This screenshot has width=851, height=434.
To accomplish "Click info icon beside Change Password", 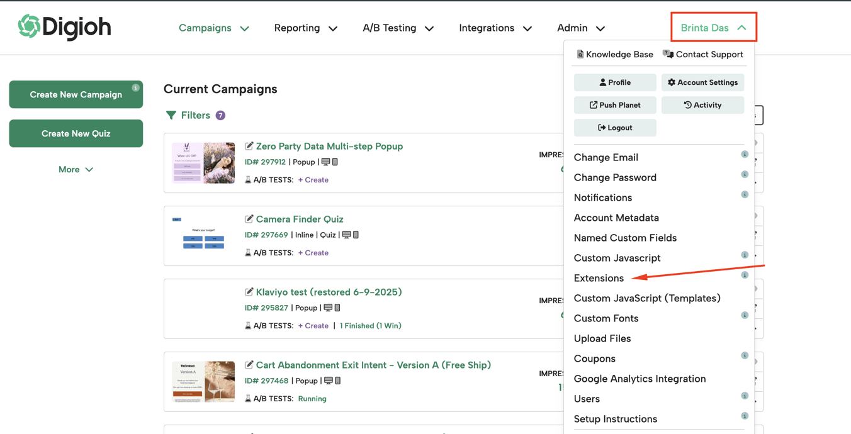I will (745, 174).
